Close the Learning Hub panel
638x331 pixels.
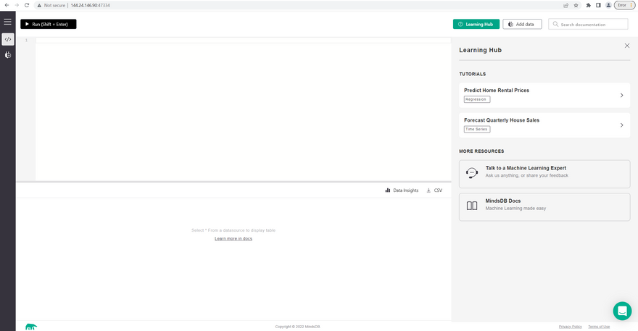tap(627, 46)
